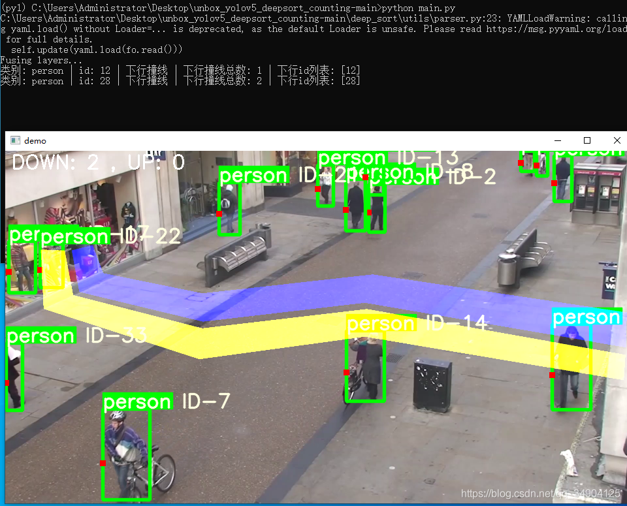The height and width of the screenshot is (506, 627).
Task: Click the 'person ID-22' label
Action: [x=111, y=236]
